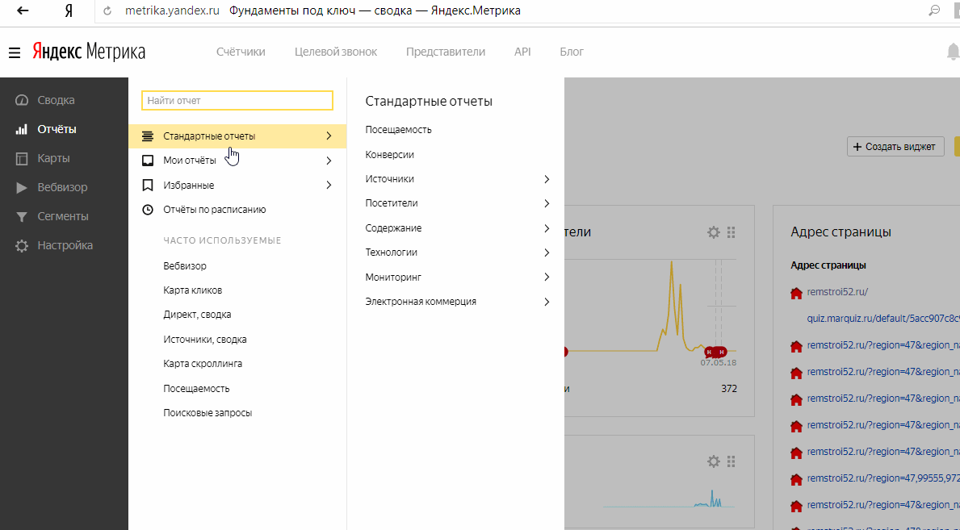Image resolution: width=960 pixels, height=530 pixels.
Task: Open the Счётчики top navigation tab
Action: pyautogui.click(x=241, y=52)
